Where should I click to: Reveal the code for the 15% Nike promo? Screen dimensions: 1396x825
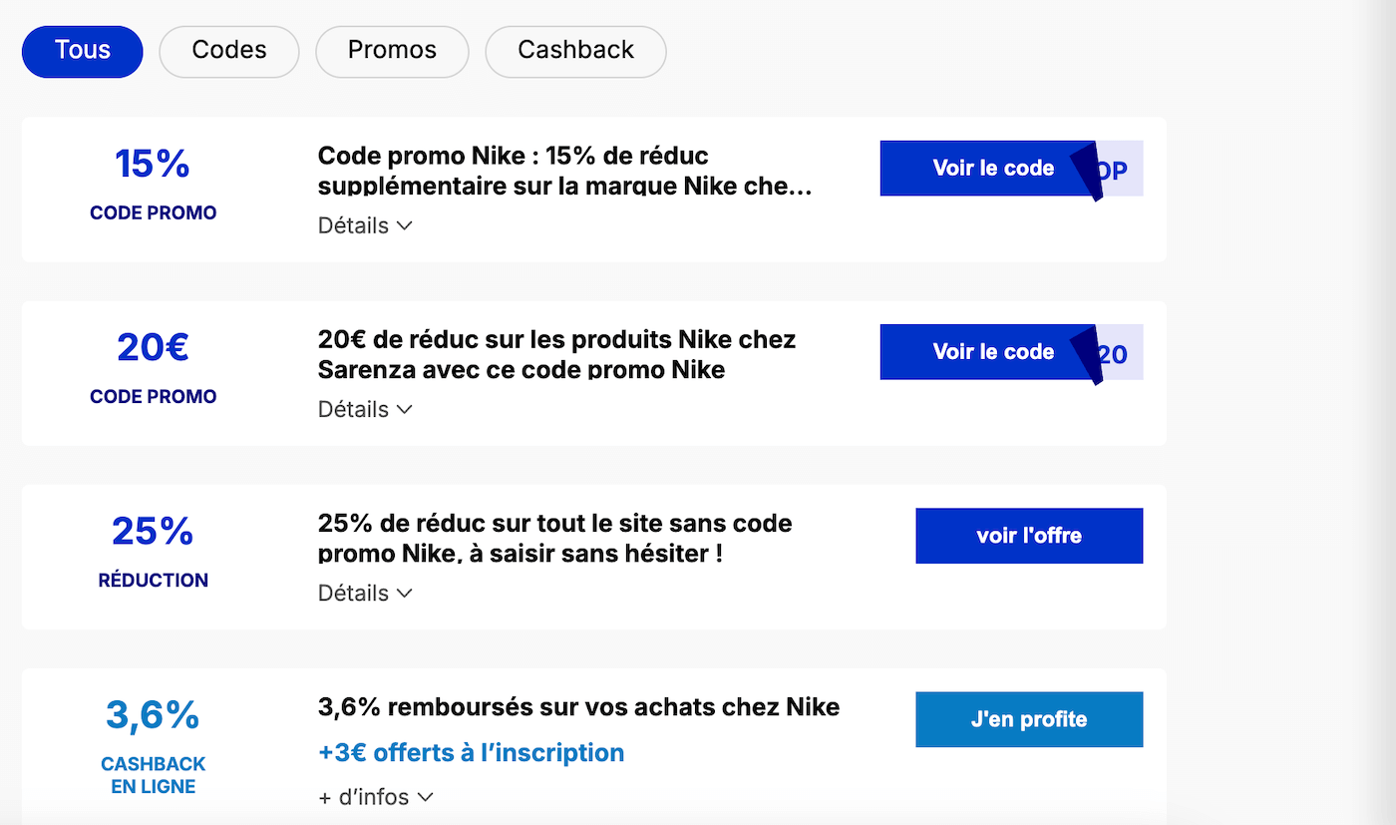pyautogui.click(x=993, y=168)
